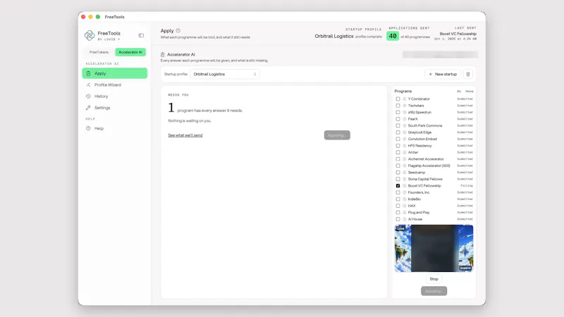Image resolution: width=564 pixels, height=317 pixels.
Task: Show info for Seedcamp
Action: (x=404, y=173)
